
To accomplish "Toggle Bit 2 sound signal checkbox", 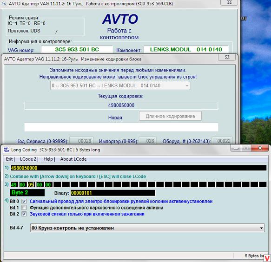I will point(24,214).
